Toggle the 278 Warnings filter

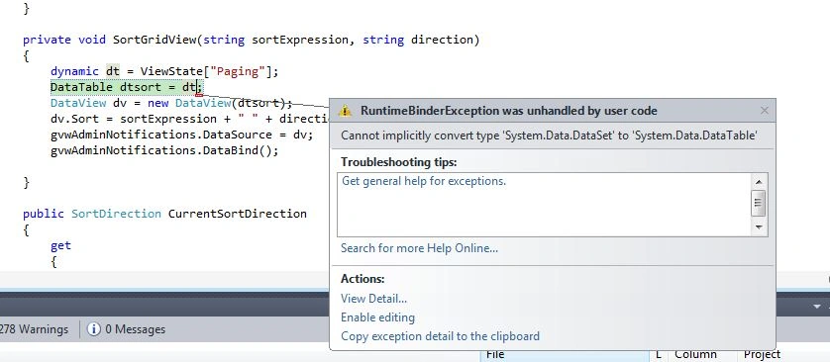coord(34,329)
